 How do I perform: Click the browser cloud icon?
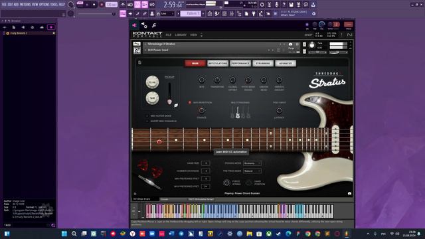41,27
